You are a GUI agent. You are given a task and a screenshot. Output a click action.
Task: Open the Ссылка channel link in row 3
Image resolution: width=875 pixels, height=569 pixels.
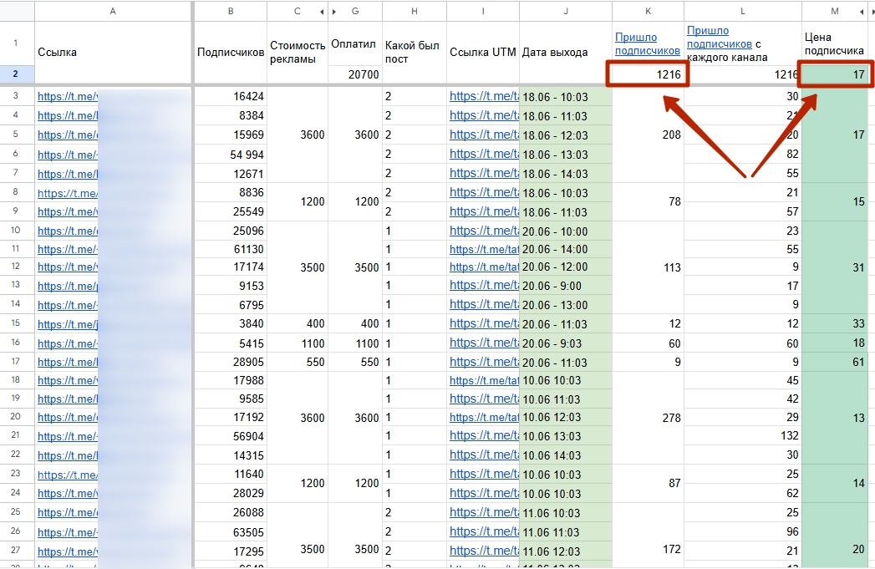[x=68, y=97]
